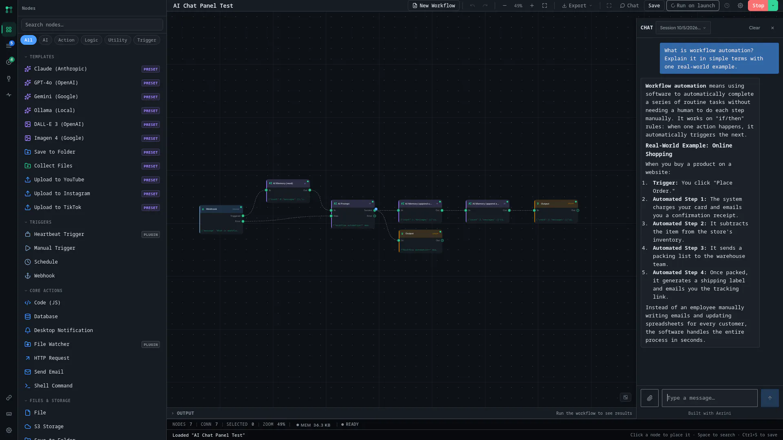
Task: Expand the OUTPUT panel
Action: coord(183,413)
